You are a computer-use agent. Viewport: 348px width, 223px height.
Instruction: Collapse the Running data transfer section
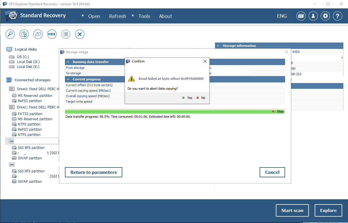pos(68,62)
